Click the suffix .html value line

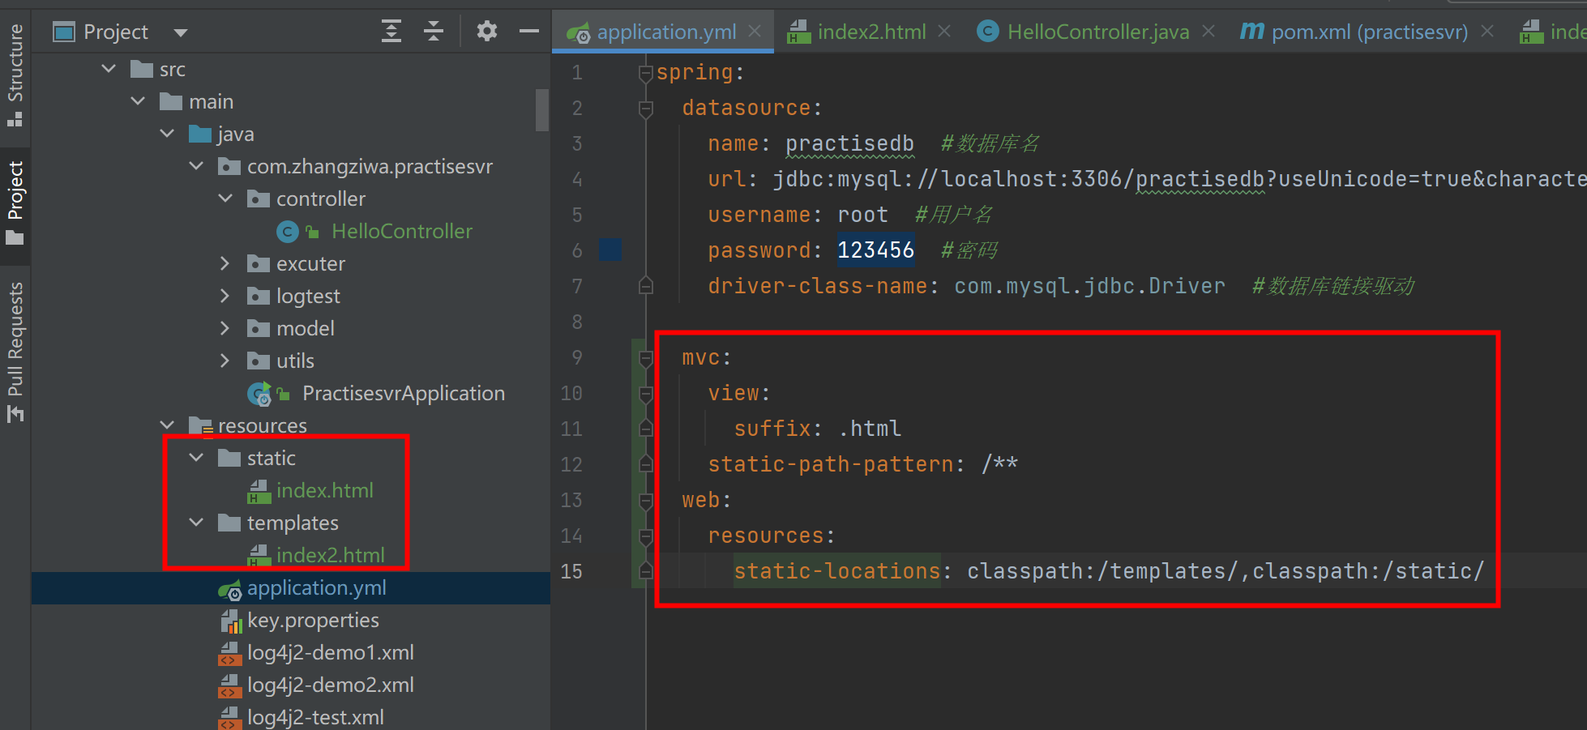pos(817,429)
